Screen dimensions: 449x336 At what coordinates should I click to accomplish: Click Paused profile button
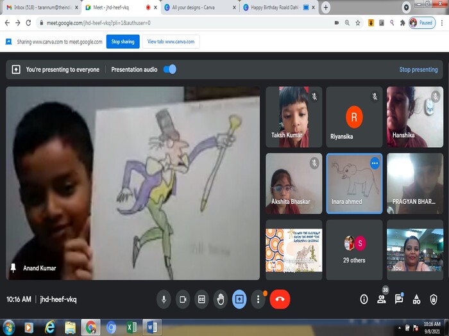click(422, 23)
